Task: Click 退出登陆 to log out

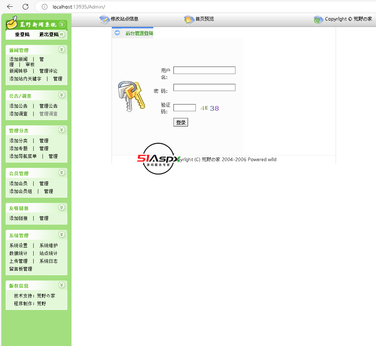Action: pyautogui.click(x=49, y=34)
